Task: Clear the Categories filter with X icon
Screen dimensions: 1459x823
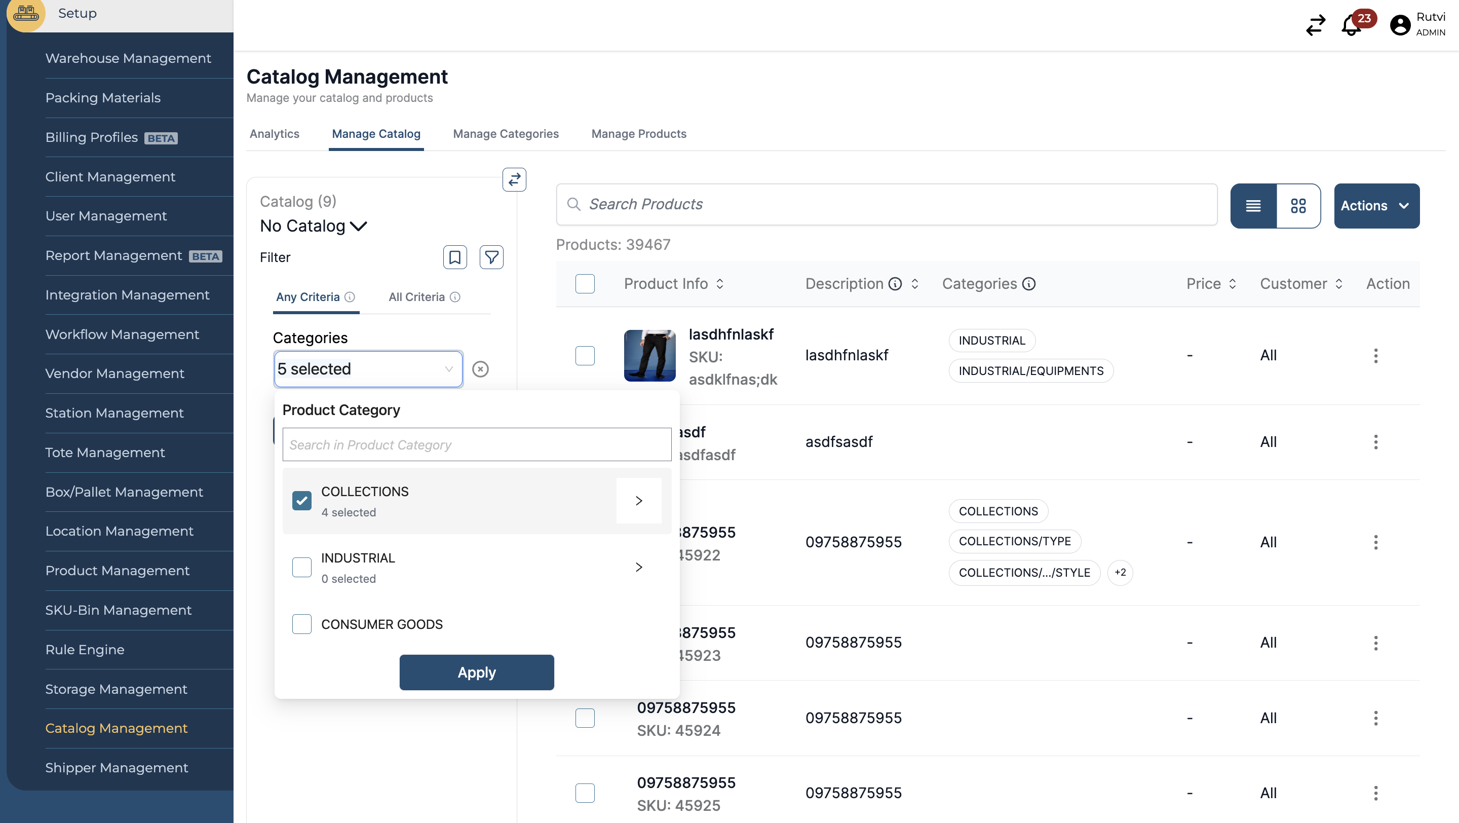Action: pos(480,369)
